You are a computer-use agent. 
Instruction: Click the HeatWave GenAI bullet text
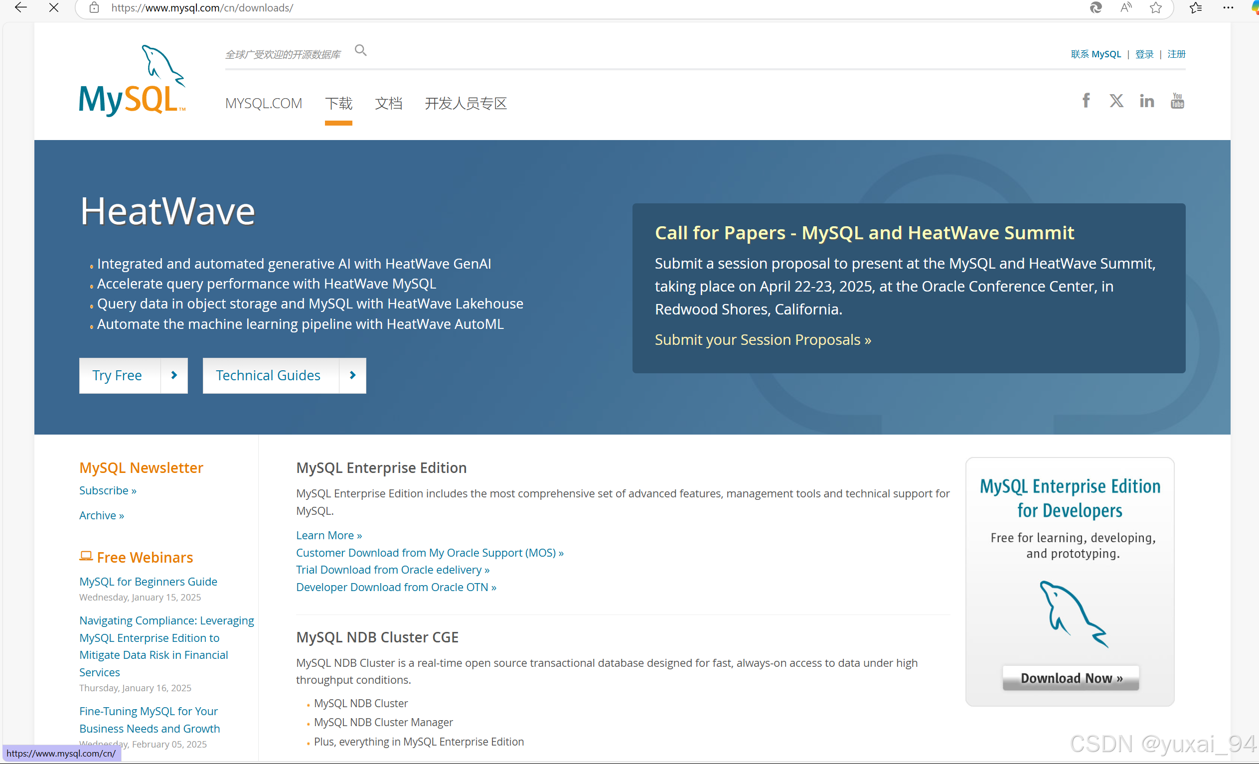coord(294,264)
